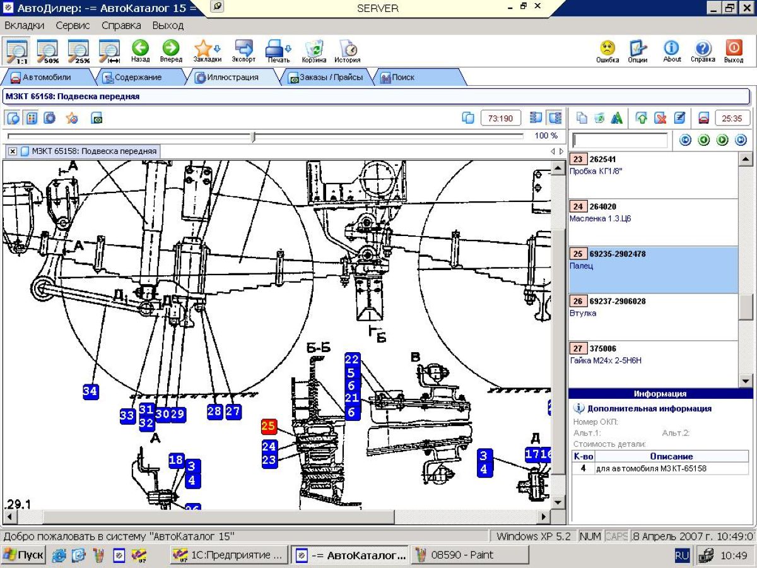Open the Вкладки menu
The width and height of the screenshot is (757, 568).
tap(25, 25)
